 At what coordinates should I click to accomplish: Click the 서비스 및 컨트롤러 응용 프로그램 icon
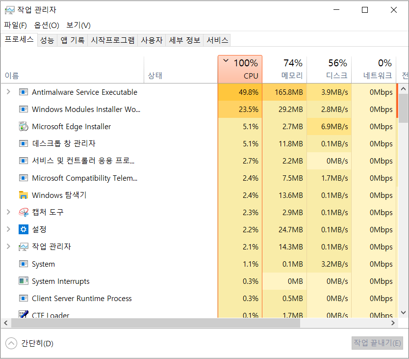[x=24, y=161]
